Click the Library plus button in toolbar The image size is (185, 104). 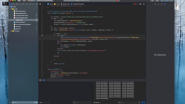point(152,1)
